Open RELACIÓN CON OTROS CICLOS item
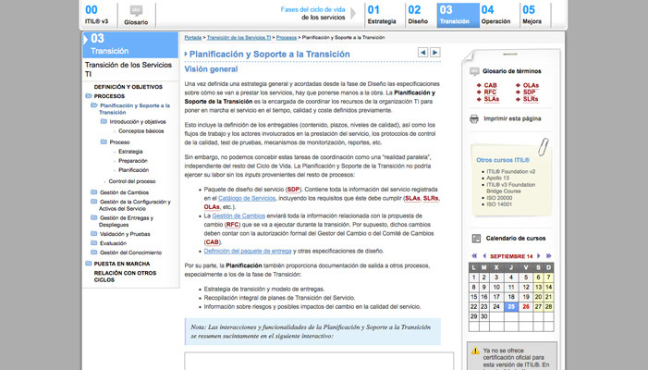Image resolution: width=648 pixels, height=370 pixels. (125, 277)
